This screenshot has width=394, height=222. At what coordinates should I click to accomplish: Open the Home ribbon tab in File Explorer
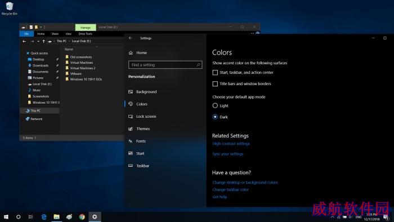(41, 34)
